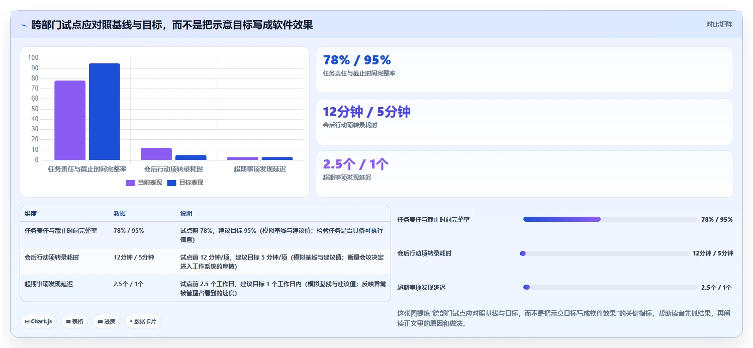Click chart x-axis label 任务责任与截止时间完整率
This screenshot has width=753, height=348.
pyautogui.click(x=87, y=169)
